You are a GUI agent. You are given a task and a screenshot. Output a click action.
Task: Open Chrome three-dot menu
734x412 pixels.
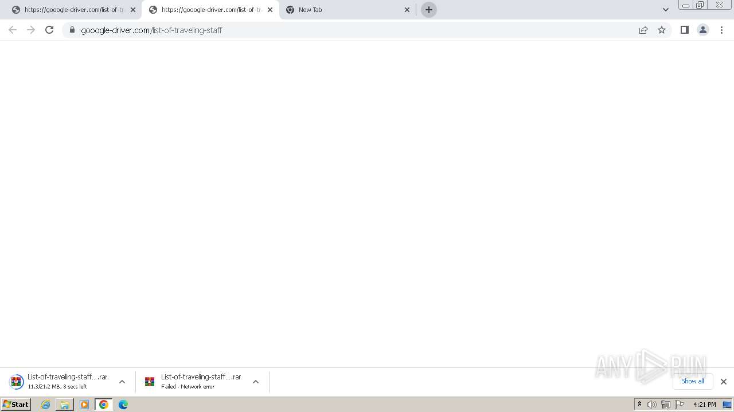tap(721, 30)
